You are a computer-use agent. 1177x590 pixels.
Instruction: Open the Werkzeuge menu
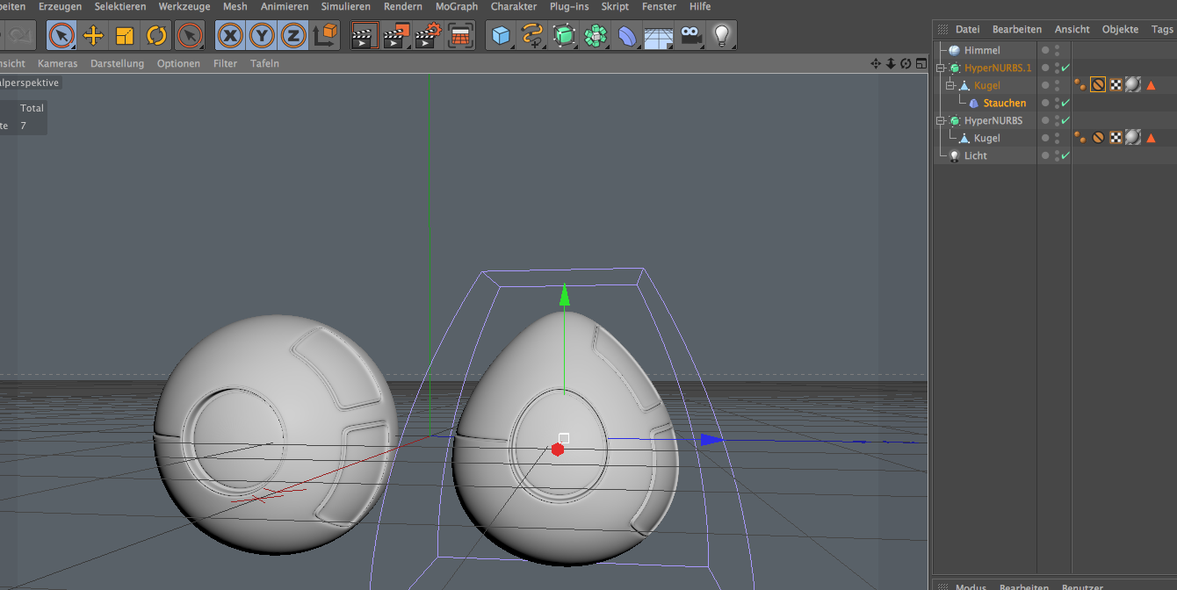184,6
